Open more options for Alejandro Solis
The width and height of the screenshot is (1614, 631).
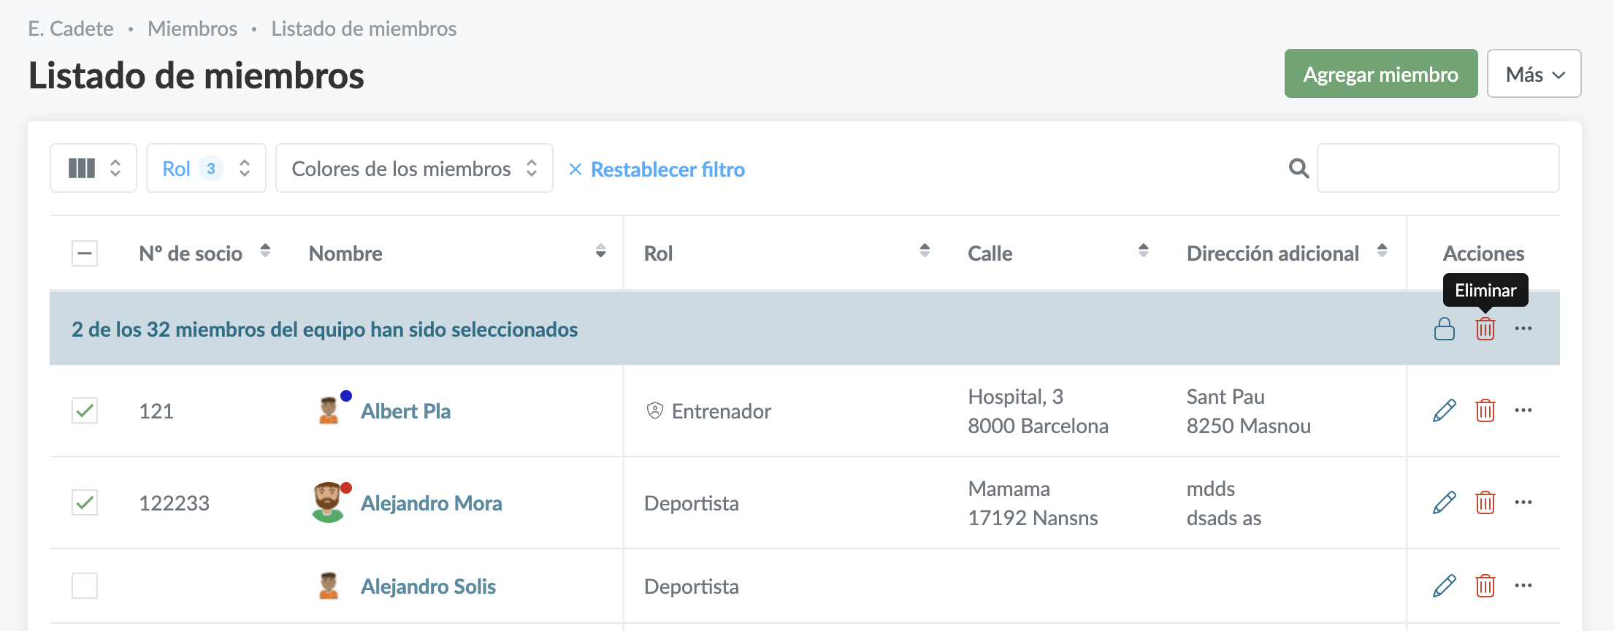pyautogui.click(x=1523, y=586)
